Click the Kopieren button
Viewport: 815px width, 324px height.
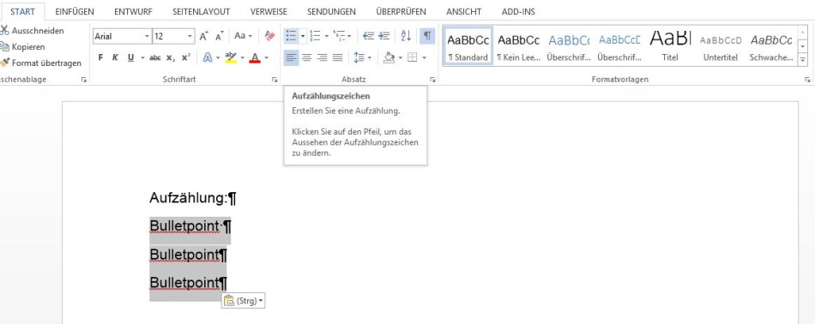click(x=23, y=47)
